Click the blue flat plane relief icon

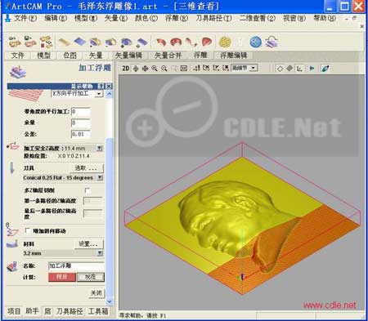(79, 42)
